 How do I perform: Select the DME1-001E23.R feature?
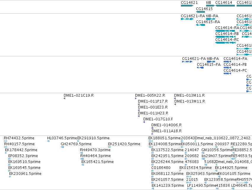pos(139,110)
